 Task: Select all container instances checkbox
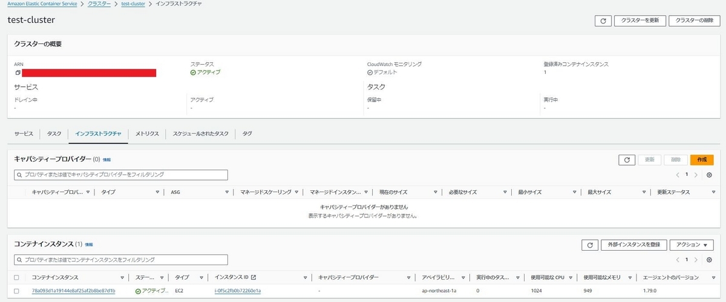pos(17,277)
